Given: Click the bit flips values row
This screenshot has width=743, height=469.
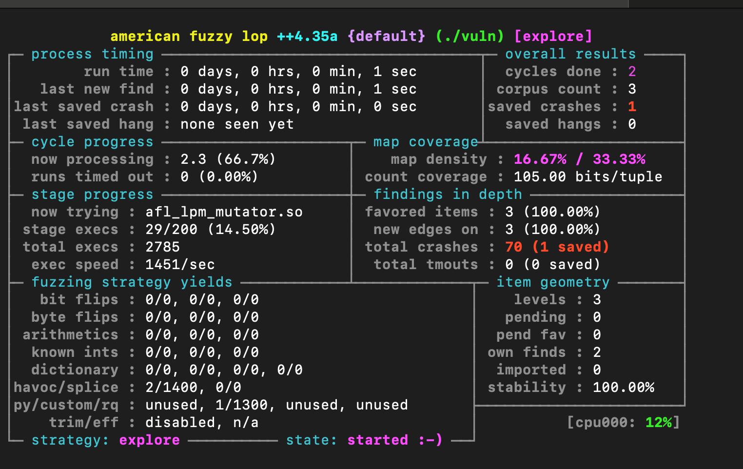Looking at the screenshot, I should 202,300.
